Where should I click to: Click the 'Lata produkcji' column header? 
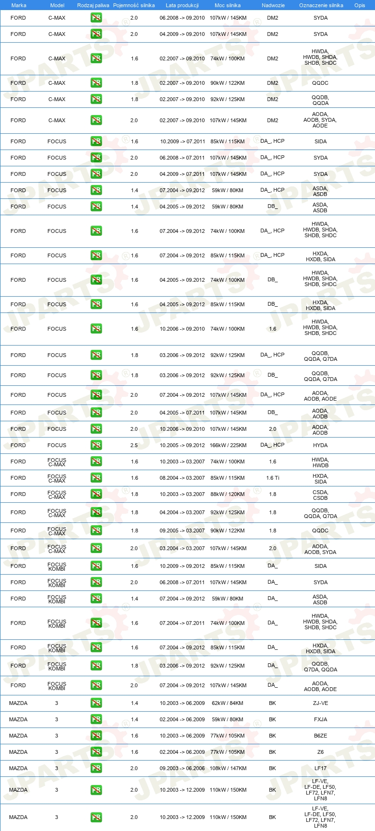coord(182,5)
